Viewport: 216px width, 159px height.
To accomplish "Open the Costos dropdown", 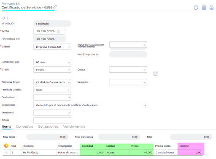I will point(128,70).
